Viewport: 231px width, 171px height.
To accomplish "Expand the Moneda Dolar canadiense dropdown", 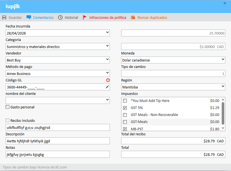I will (223, 60).
